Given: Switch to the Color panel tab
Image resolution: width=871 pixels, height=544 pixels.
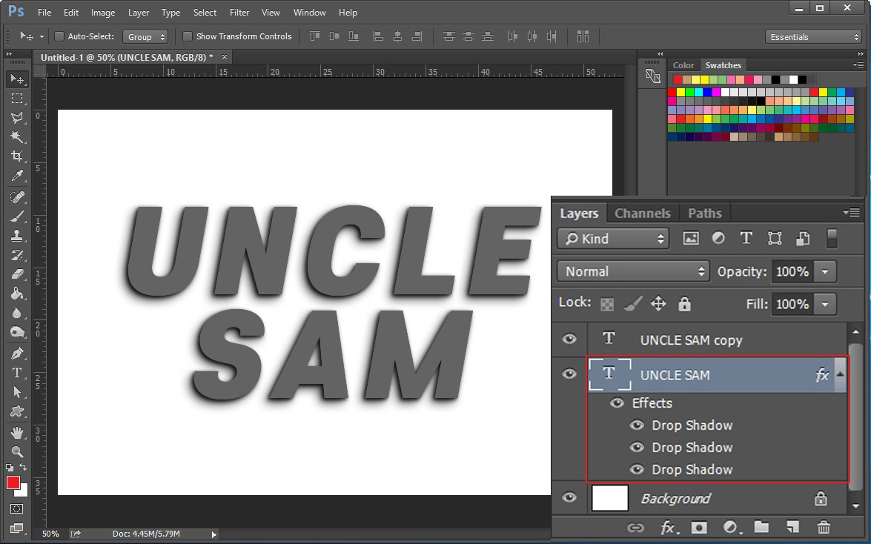Looking at the screenshot, I should coord(683,65).
